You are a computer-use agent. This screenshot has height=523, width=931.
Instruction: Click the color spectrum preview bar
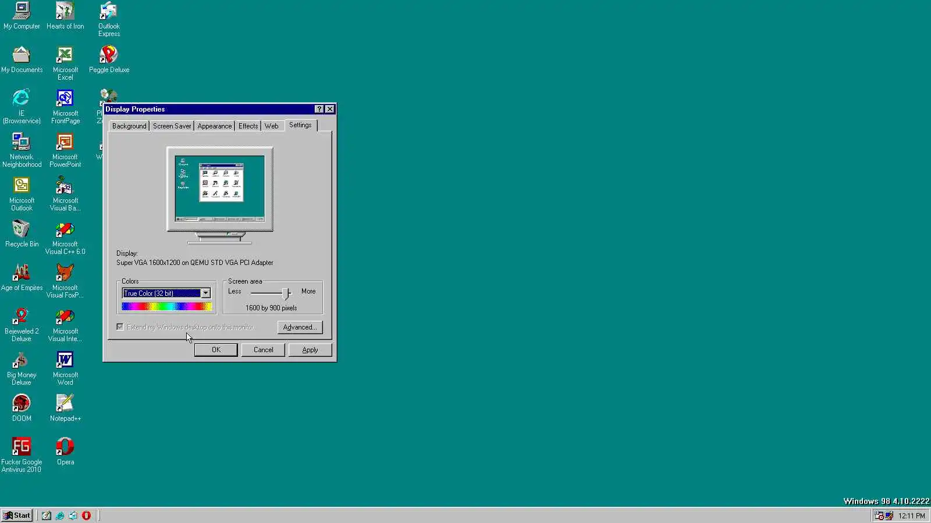(166, 306)
